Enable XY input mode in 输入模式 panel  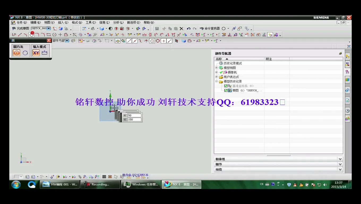(36, 53)
